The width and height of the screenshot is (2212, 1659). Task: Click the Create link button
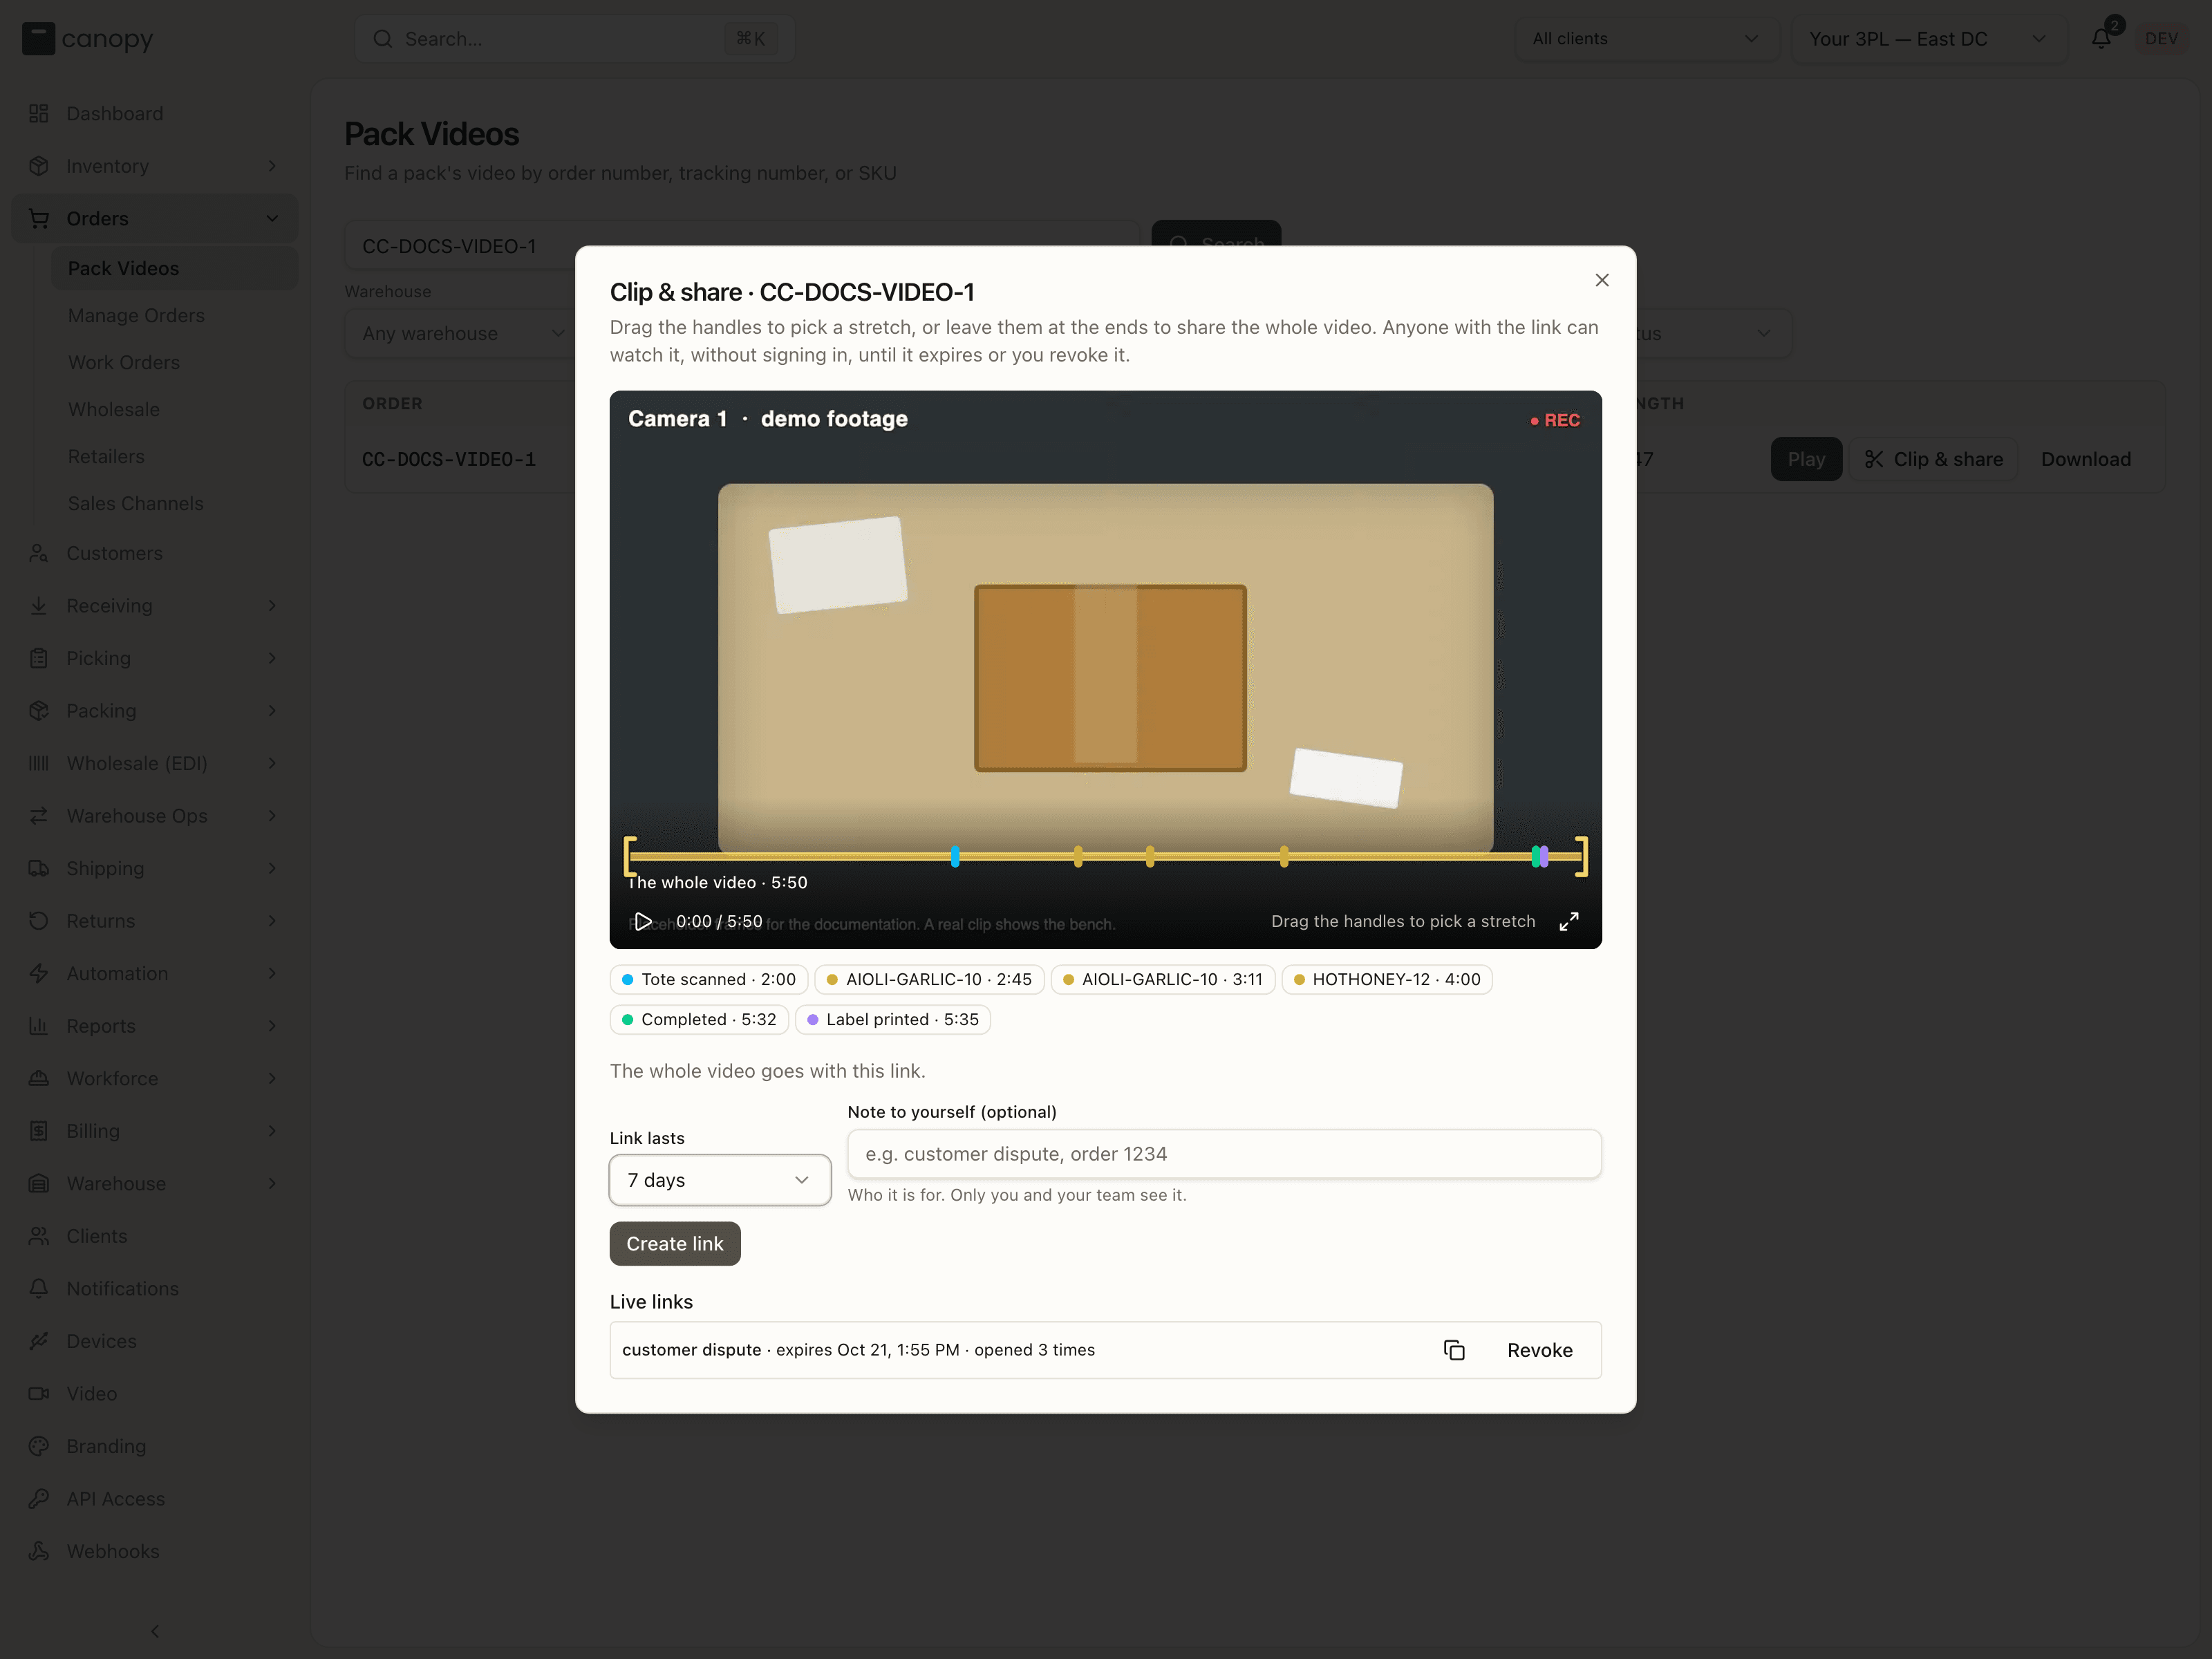(675, 1243)
